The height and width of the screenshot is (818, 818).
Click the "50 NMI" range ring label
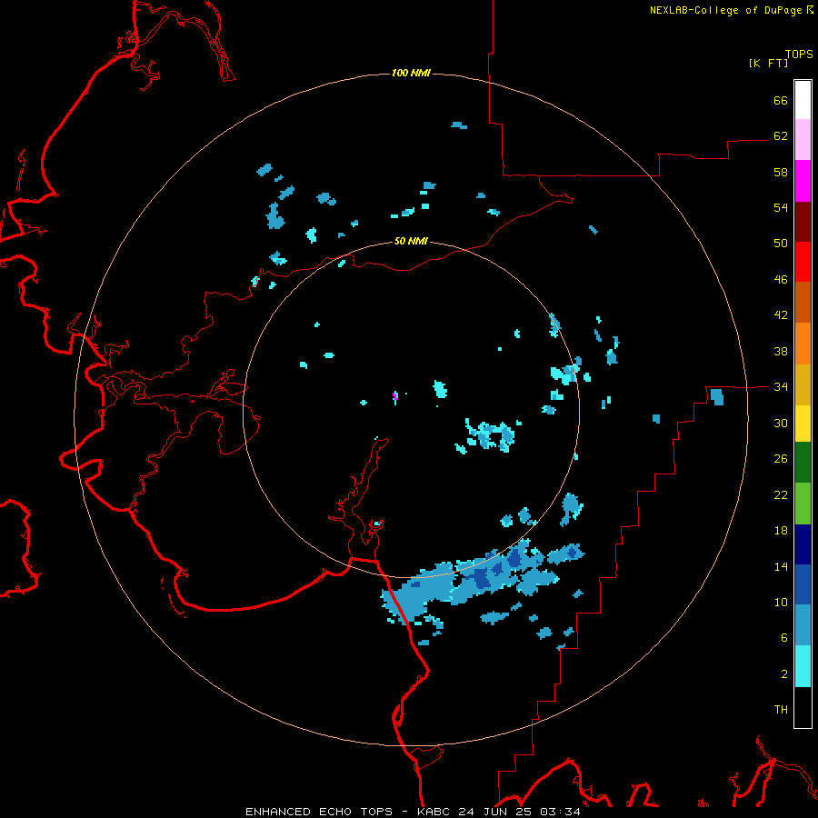click(x=411, y=241)
